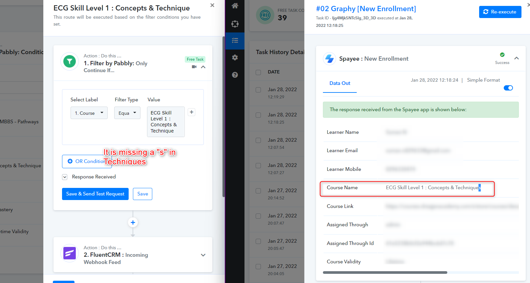Click the green FREE task count badge icon
Screen dimensions: 530x283
265,15
